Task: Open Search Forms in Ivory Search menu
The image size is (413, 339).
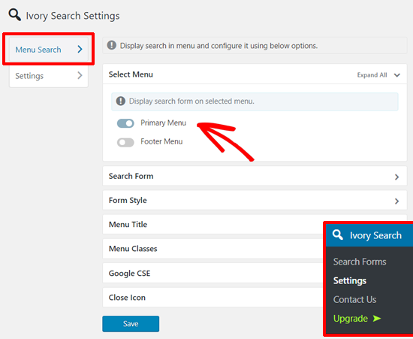Action: pos(360,262)
